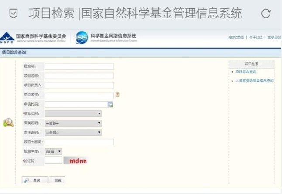Viewport: 282px width, 194px height.
Task: Open the 常见问题 link
Action: tap(274, 38)
